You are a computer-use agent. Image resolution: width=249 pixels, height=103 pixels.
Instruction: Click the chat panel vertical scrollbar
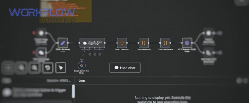73,91
